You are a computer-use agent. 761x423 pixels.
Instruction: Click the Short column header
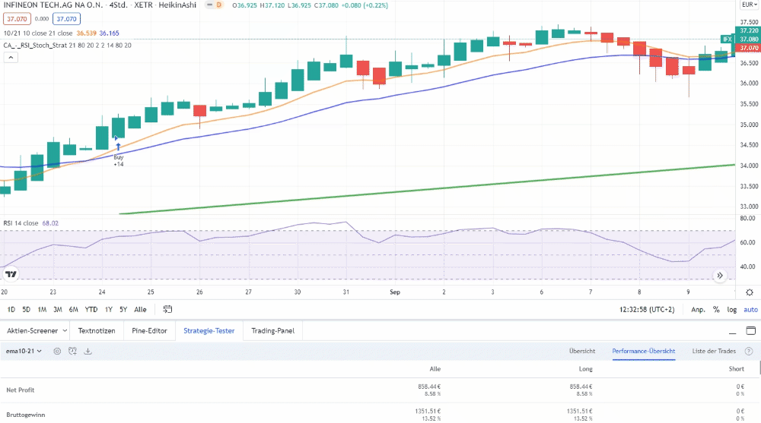pos(736,369)
